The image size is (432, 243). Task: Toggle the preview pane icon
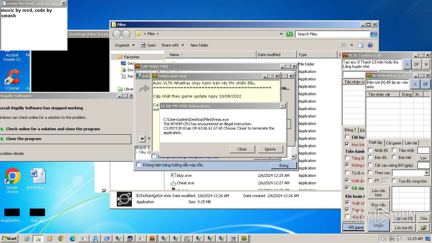[361, 45]
